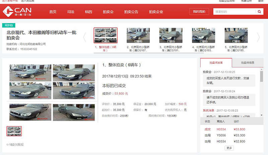Go to the 标的 menu item

(x=88, y=12)
